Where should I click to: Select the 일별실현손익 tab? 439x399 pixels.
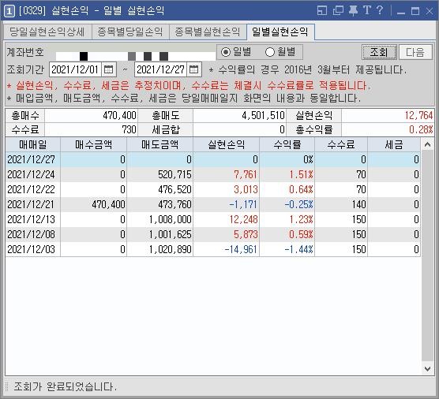(x=280, y=32)
